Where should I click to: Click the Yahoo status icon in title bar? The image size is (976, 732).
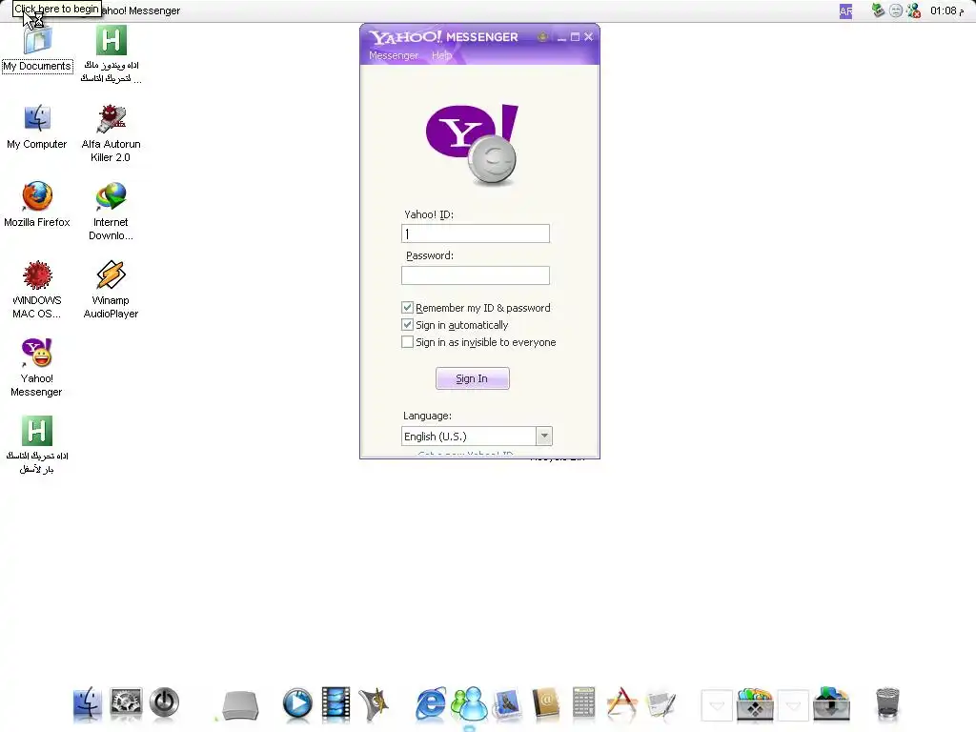click(542, 37)
